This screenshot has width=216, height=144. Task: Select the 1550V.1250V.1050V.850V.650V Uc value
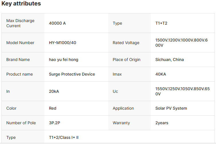pyautogui.click(x=182, y=91)
